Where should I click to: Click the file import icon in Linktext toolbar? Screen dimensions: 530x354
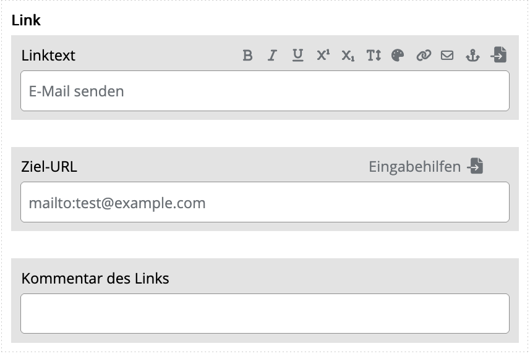pos(498,55)
